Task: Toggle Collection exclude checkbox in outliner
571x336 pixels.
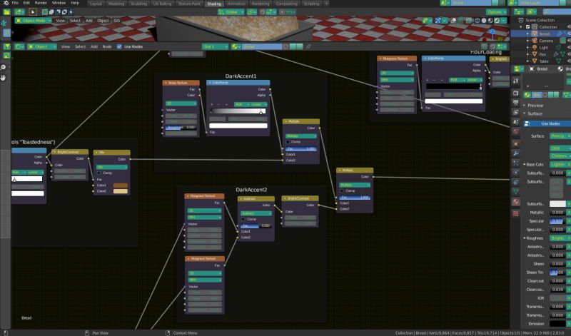Action: [527, 27]
